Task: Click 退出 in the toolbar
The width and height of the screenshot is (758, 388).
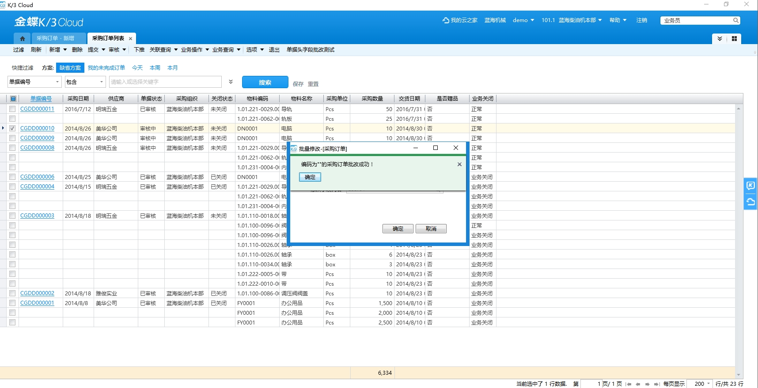Action: click(274, 50)
